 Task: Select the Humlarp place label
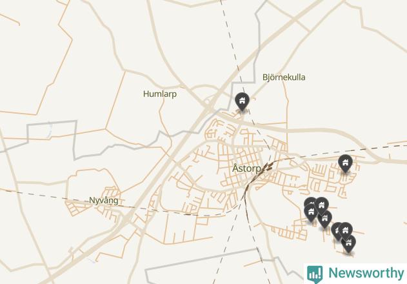tap(160, 94)
